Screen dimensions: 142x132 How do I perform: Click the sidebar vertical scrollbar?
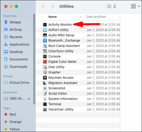(34, 59)
